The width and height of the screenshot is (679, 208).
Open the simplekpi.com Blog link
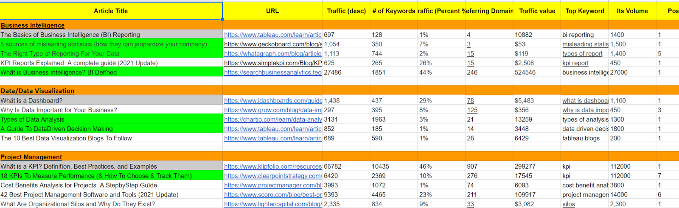tap(273, 63)
